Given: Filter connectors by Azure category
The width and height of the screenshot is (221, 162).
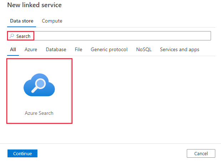Looking at the screenshot, I should pyautogui.click(x=31, y=49).
